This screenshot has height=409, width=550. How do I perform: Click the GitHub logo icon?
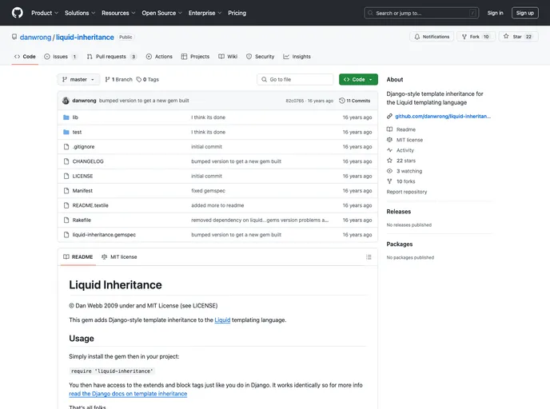18,13
